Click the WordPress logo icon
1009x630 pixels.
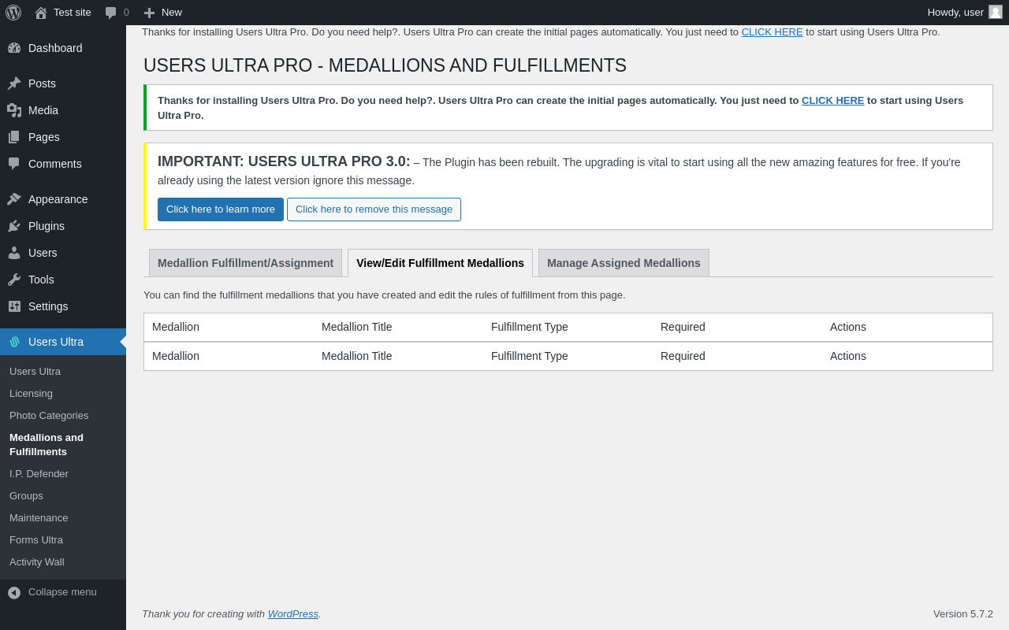(13, 13)
